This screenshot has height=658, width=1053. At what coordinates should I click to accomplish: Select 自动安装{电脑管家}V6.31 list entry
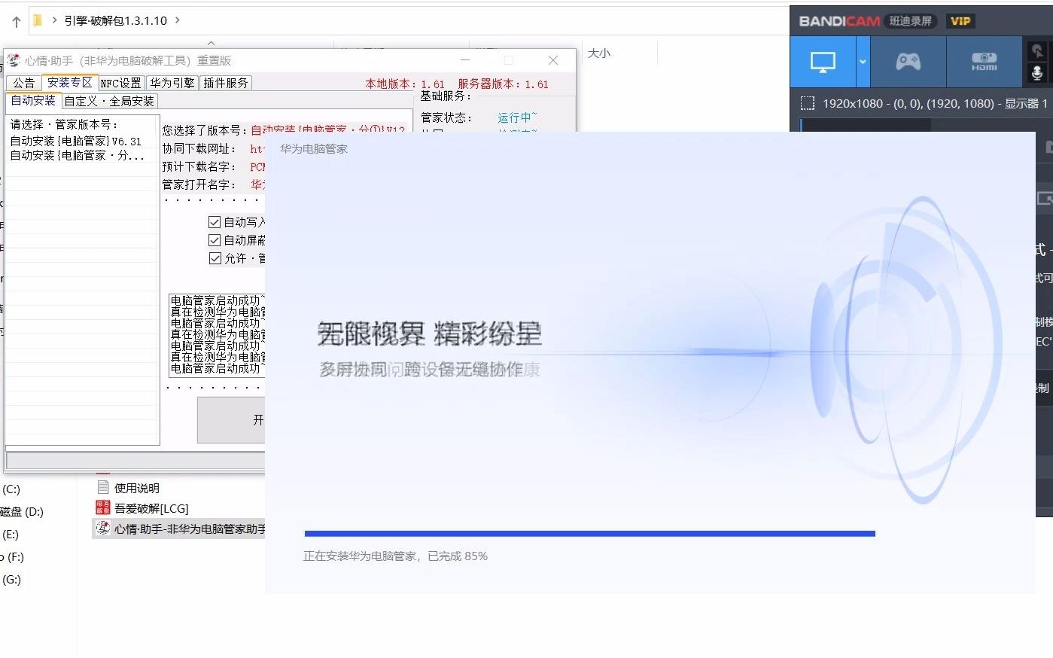76,141
